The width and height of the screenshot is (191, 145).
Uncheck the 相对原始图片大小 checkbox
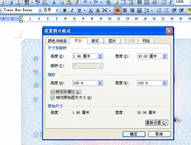click(x=53, y=98)
